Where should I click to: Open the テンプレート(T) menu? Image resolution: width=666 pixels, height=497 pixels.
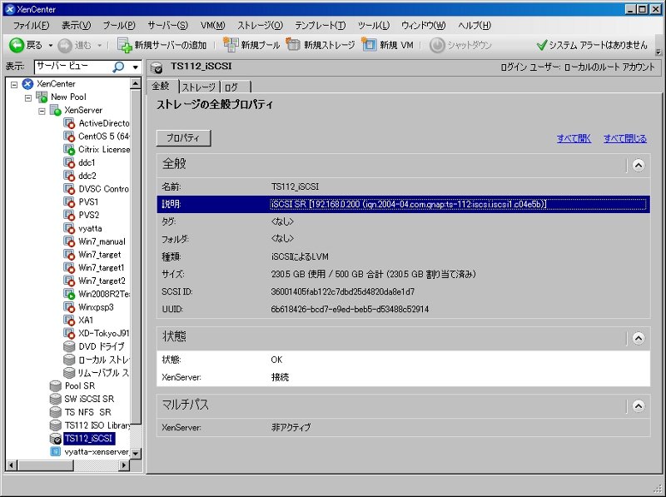(x=321, y=26)
